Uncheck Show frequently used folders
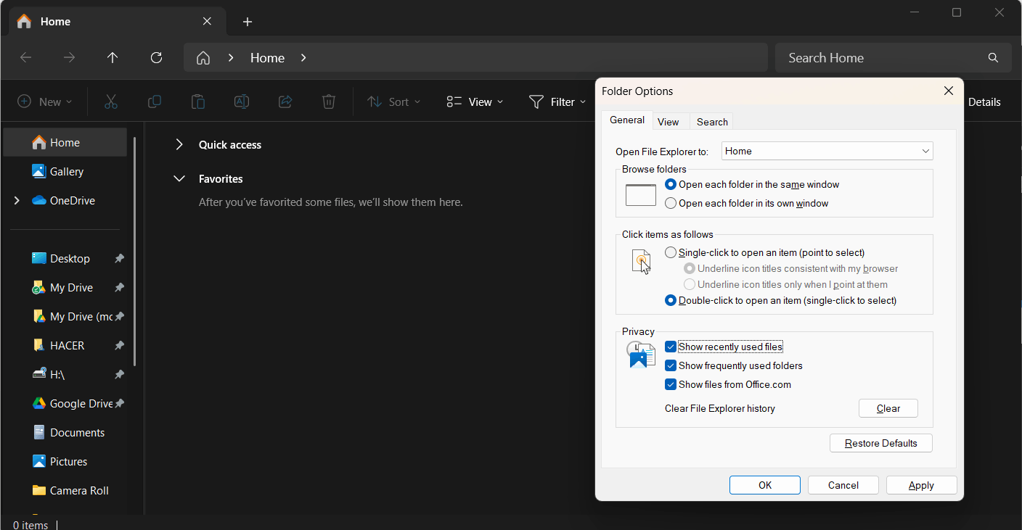Viewport: 1022px width, 530px height. 670,365
